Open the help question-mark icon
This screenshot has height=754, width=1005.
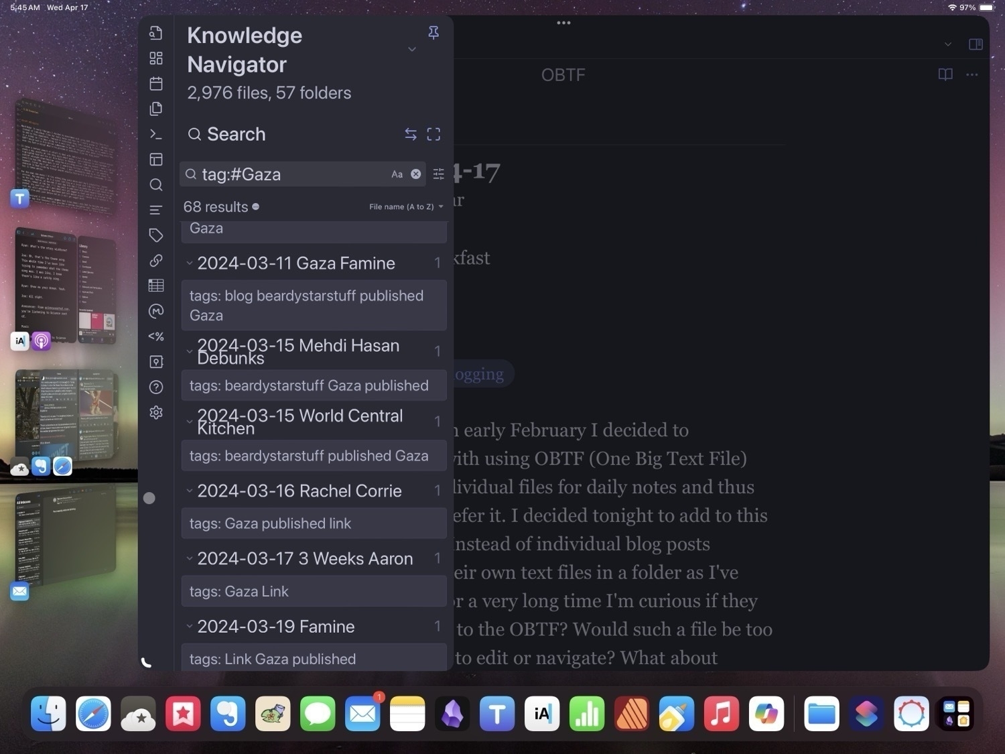[156, 387]
